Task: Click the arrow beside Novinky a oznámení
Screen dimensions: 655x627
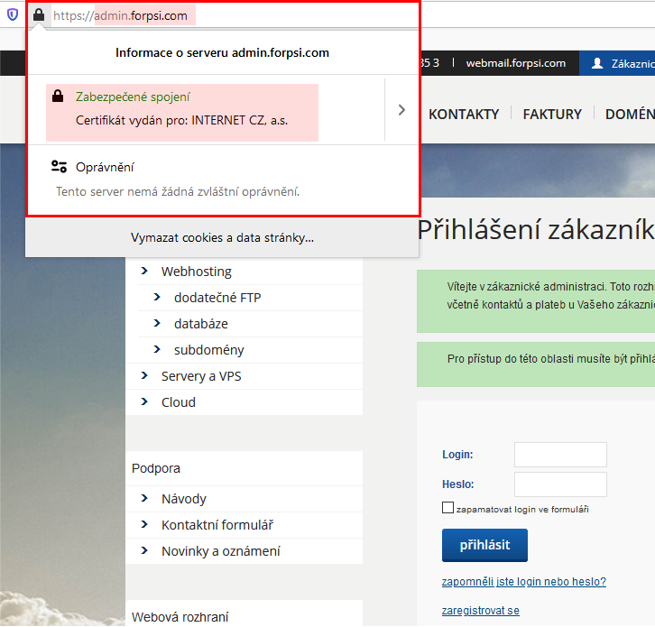Action: 144,550
